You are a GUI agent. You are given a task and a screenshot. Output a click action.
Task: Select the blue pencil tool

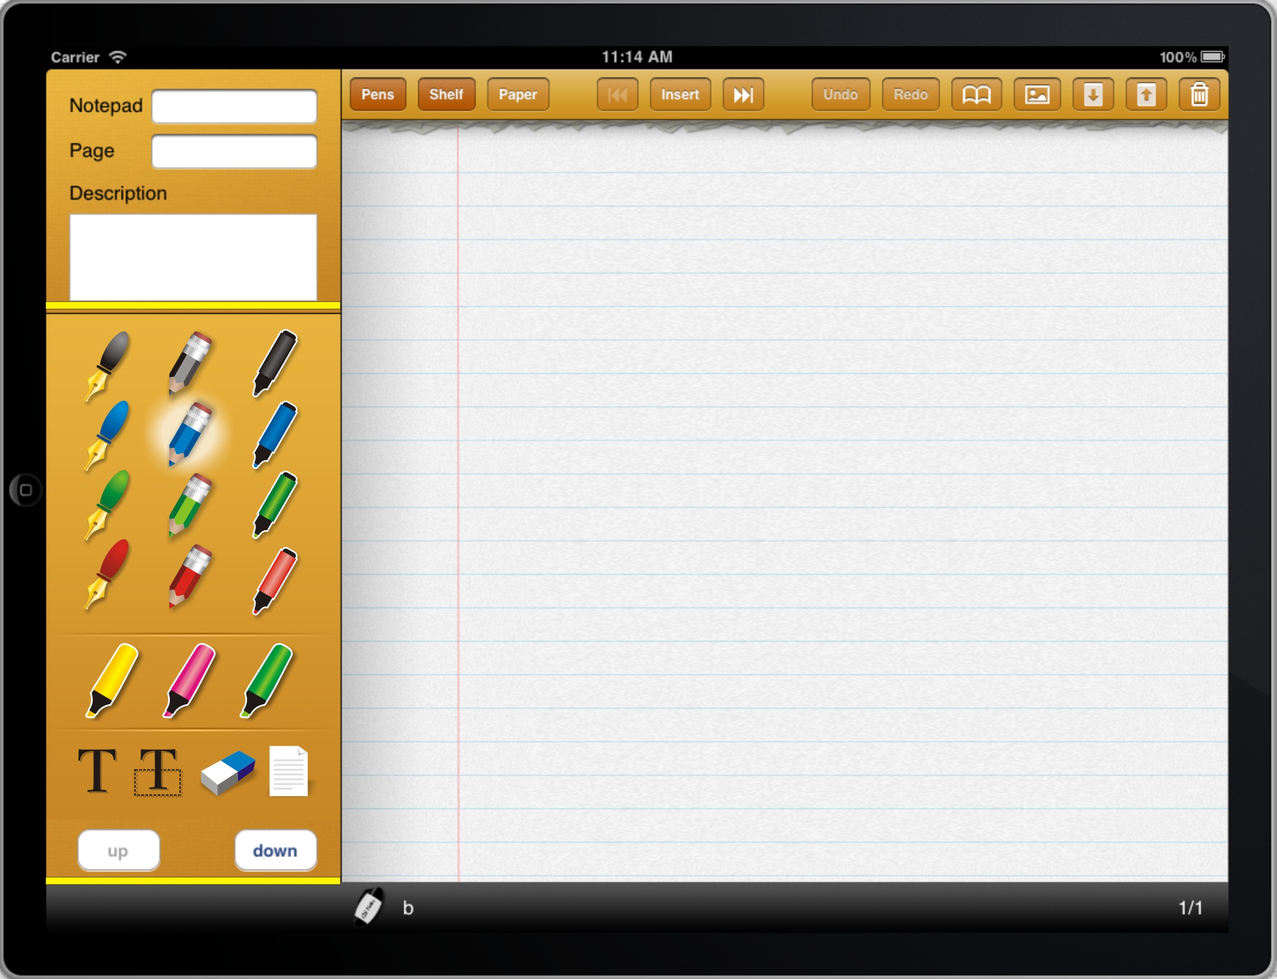click(x=190, y=434)
